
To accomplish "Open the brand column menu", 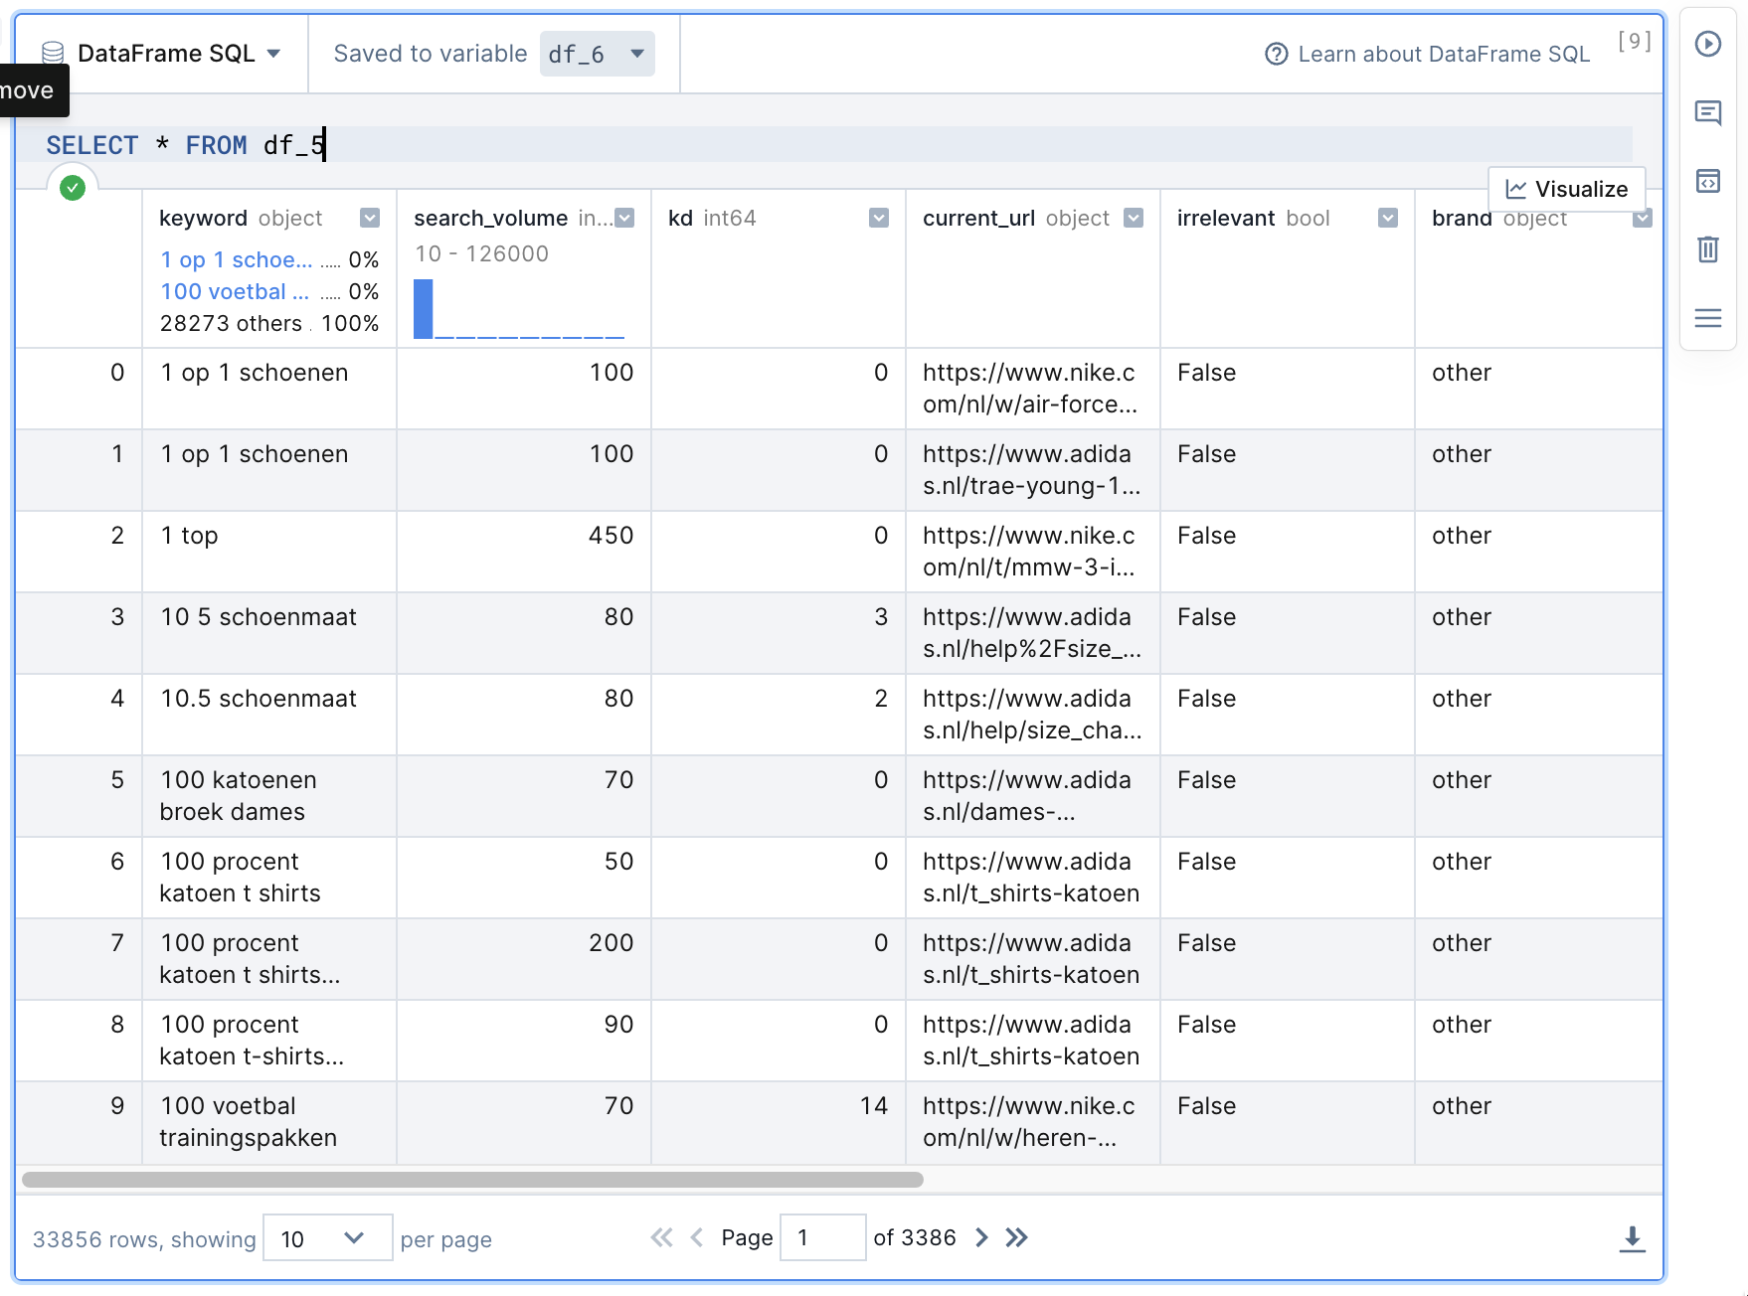I will pos(1642,218).
